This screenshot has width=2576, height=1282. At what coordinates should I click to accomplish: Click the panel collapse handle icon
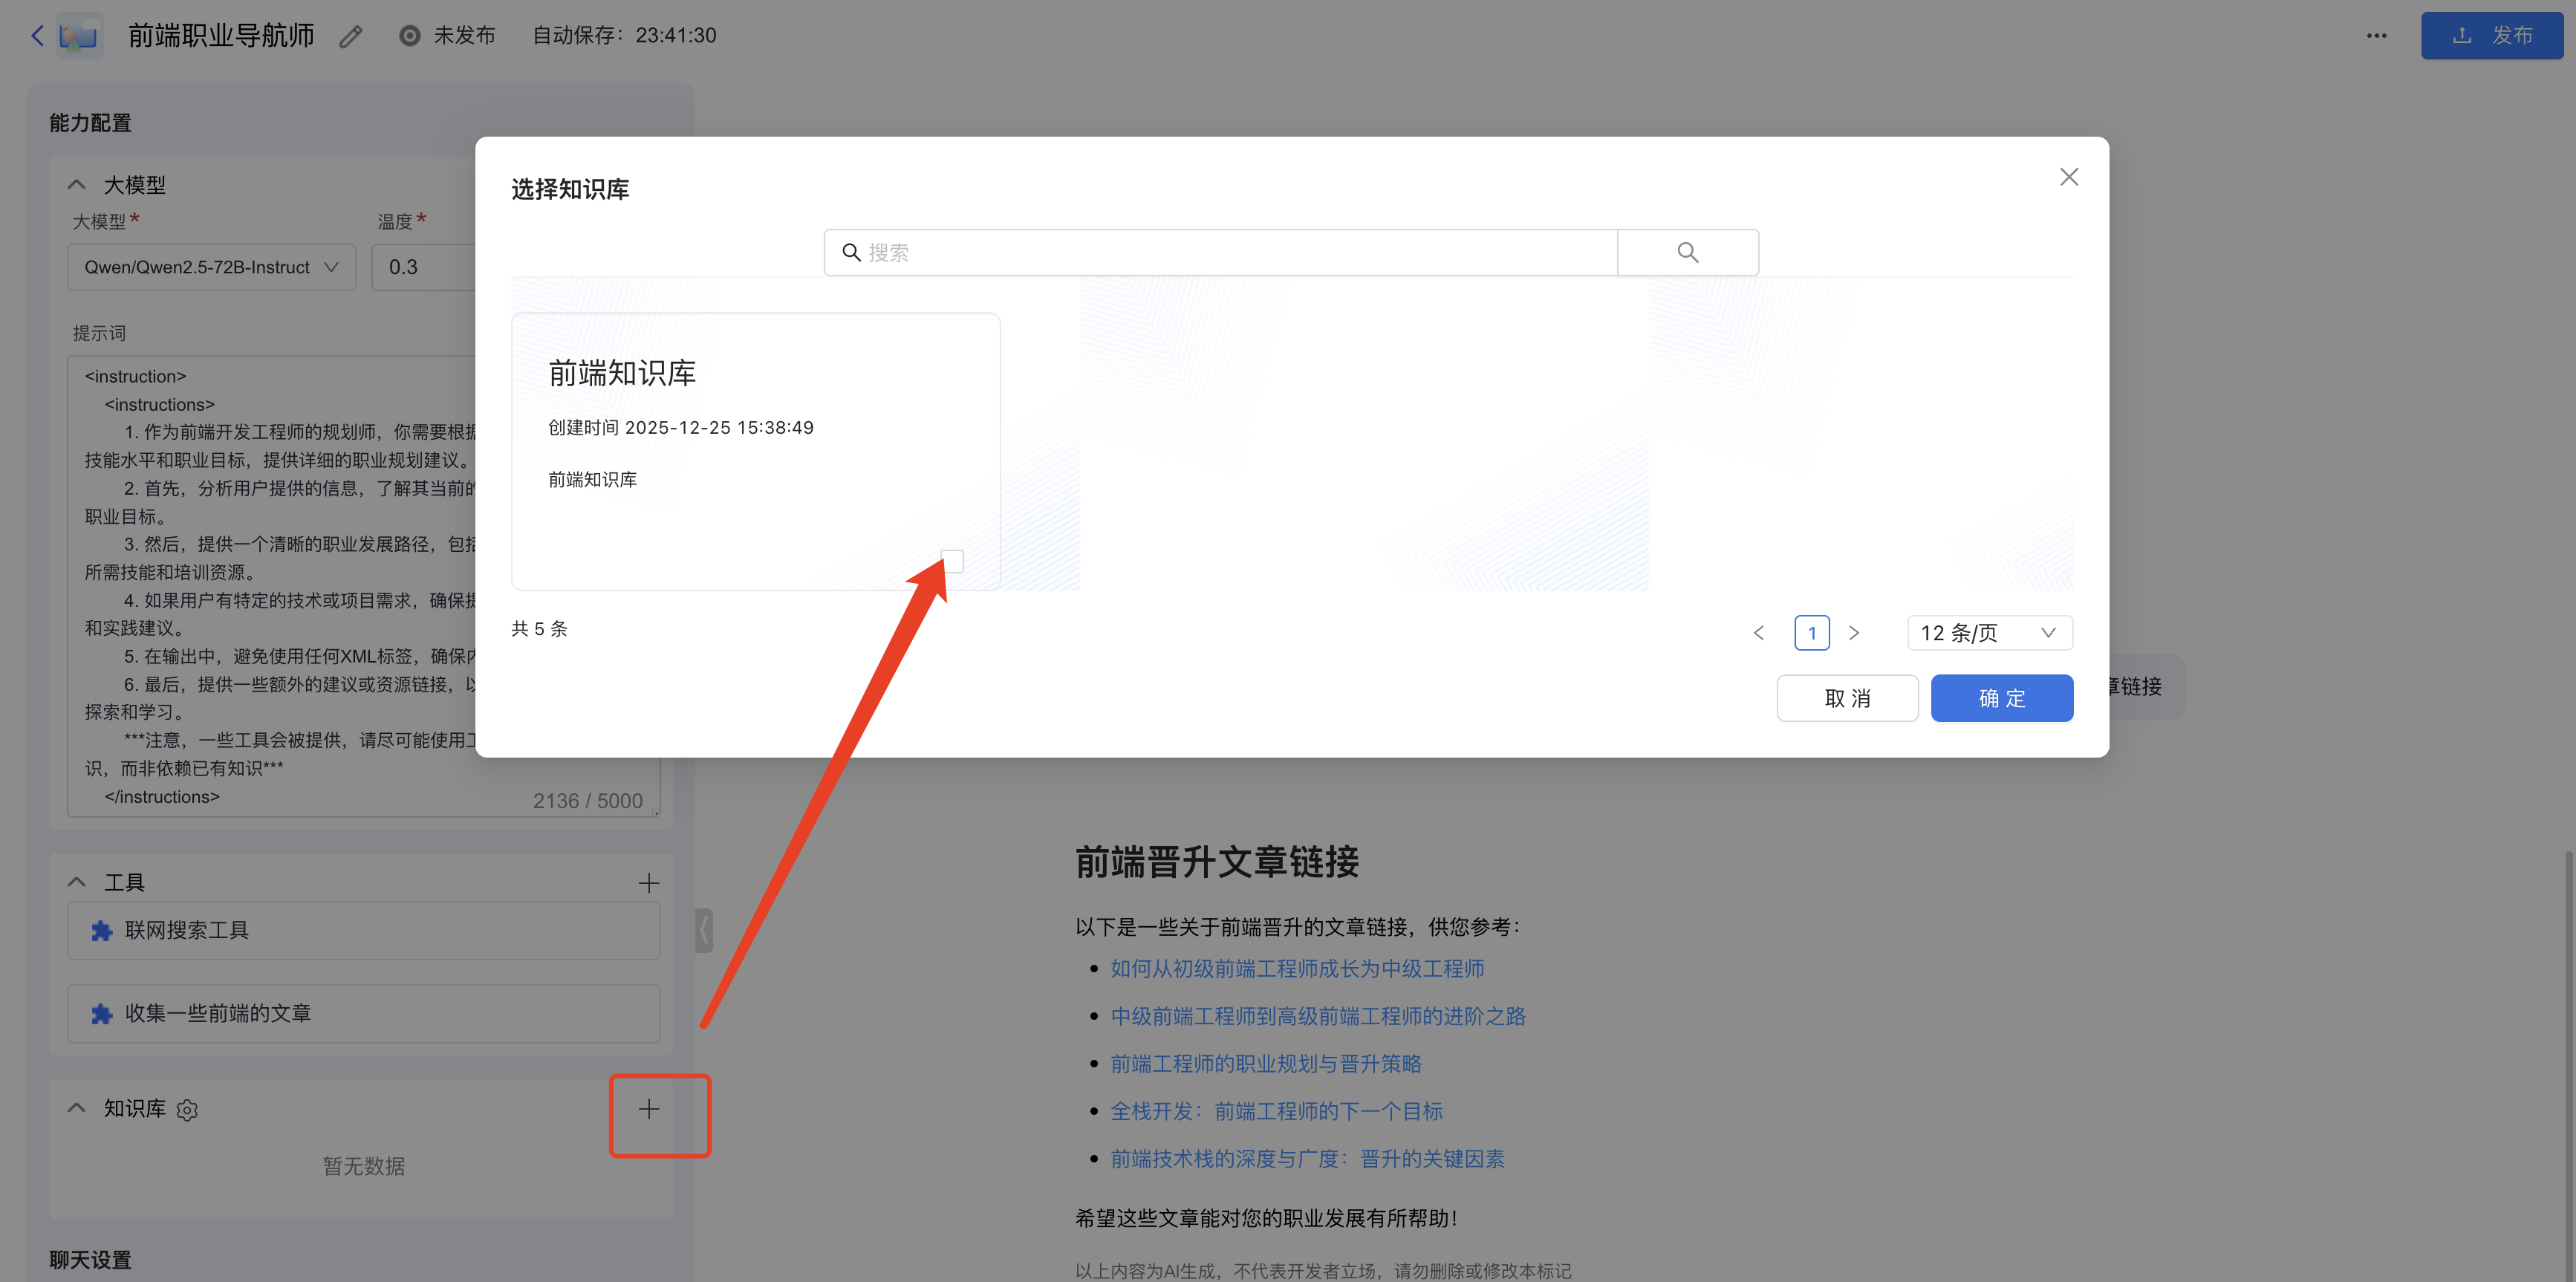click(704, 930)
